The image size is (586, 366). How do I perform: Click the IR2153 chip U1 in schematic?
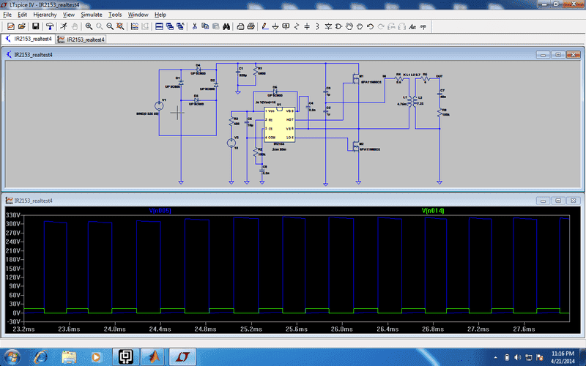coord(279,124)
